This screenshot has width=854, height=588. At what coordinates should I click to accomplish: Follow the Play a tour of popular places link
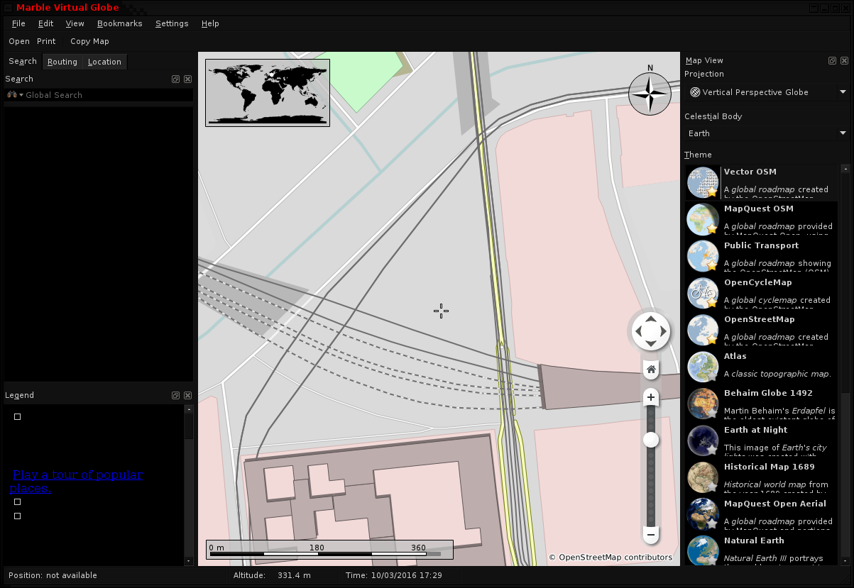[x=77, y=482]
